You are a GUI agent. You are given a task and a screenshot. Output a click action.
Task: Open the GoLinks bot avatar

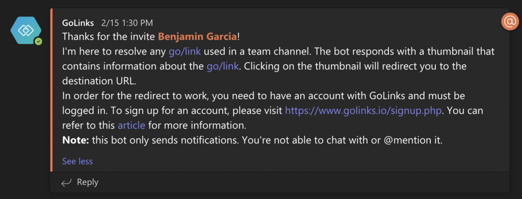[x=26, y=31]
